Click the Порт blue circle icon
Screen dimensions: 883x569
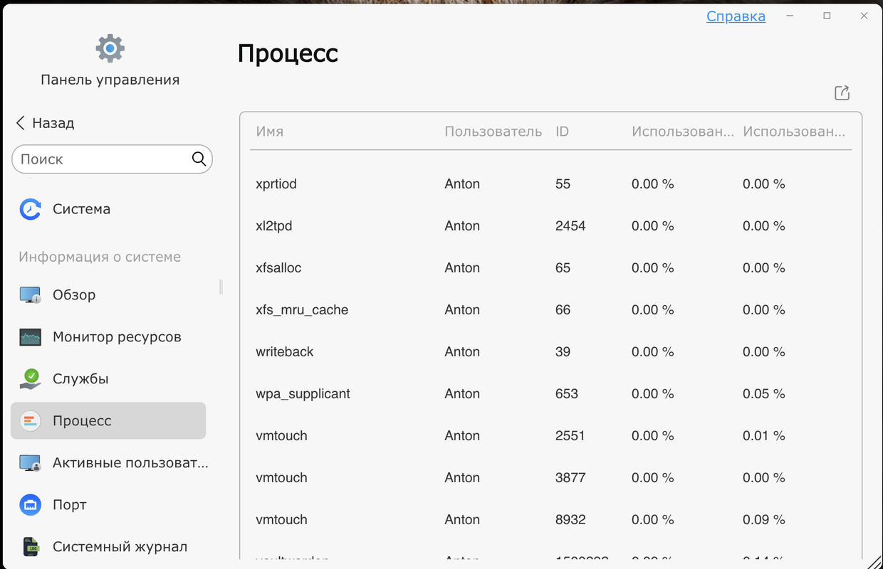[x=30, y=504]
